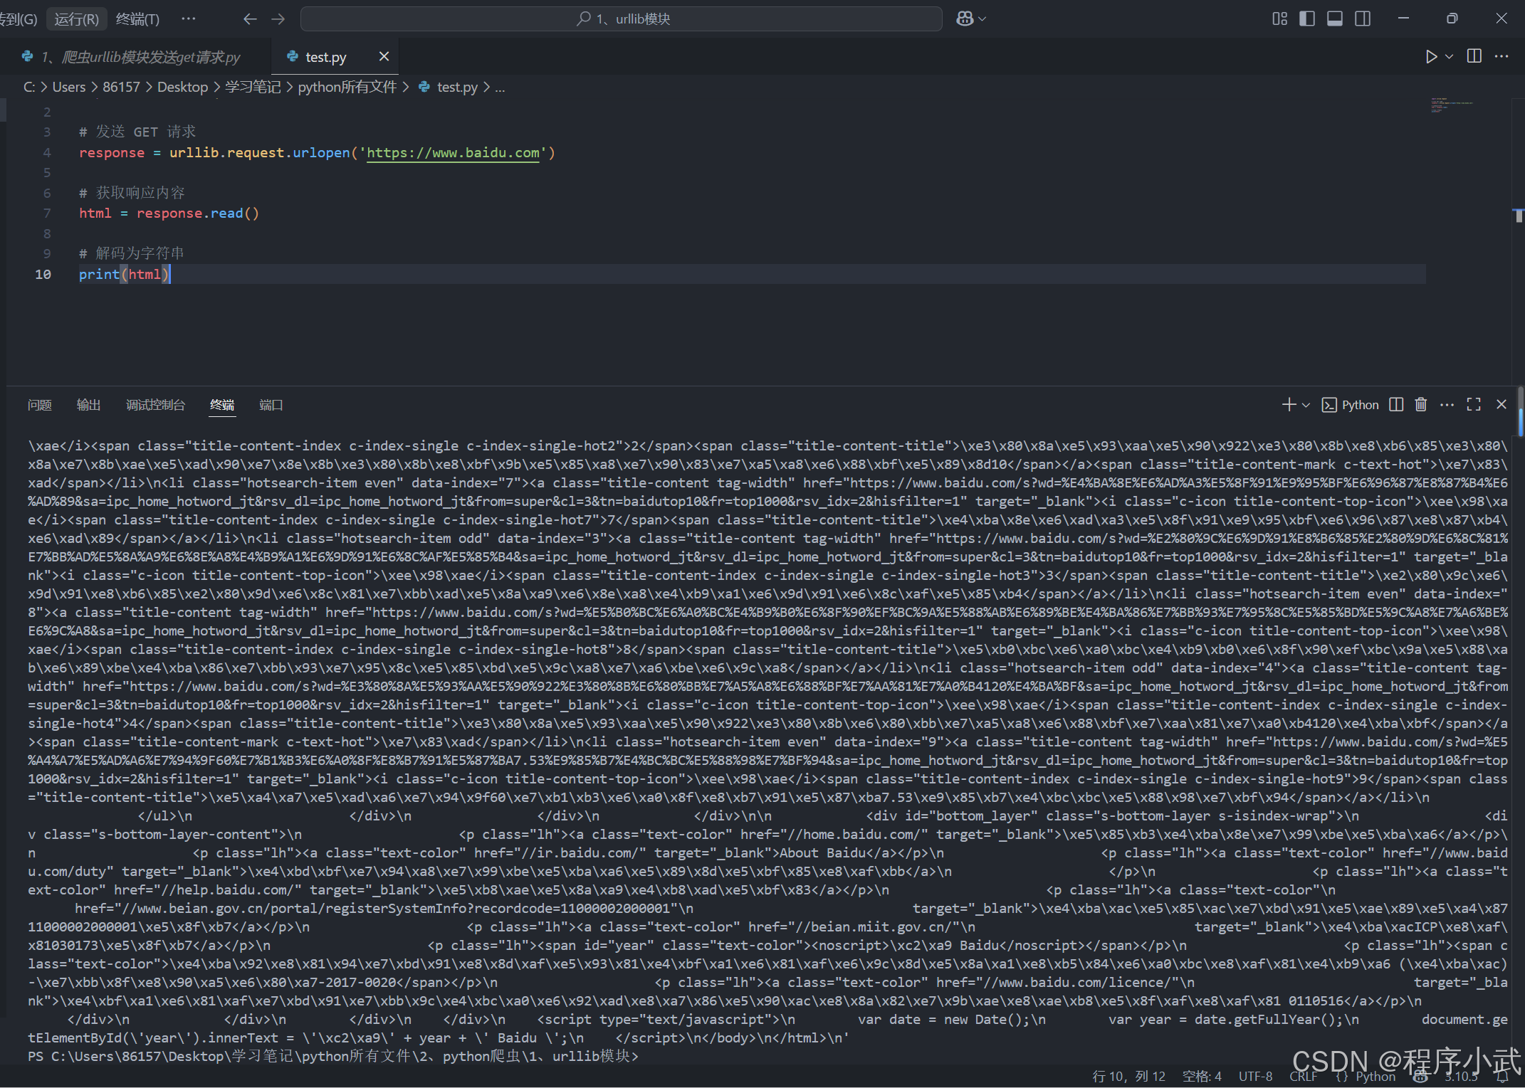Open the https://www.baidu.com link in code
This screenshot has width=1525, height=1088.
pos(453,152)
